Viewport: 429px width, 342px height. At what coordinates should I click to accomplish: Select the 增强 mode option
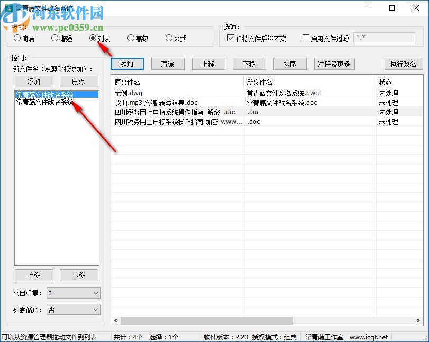(x=54, y=38)
